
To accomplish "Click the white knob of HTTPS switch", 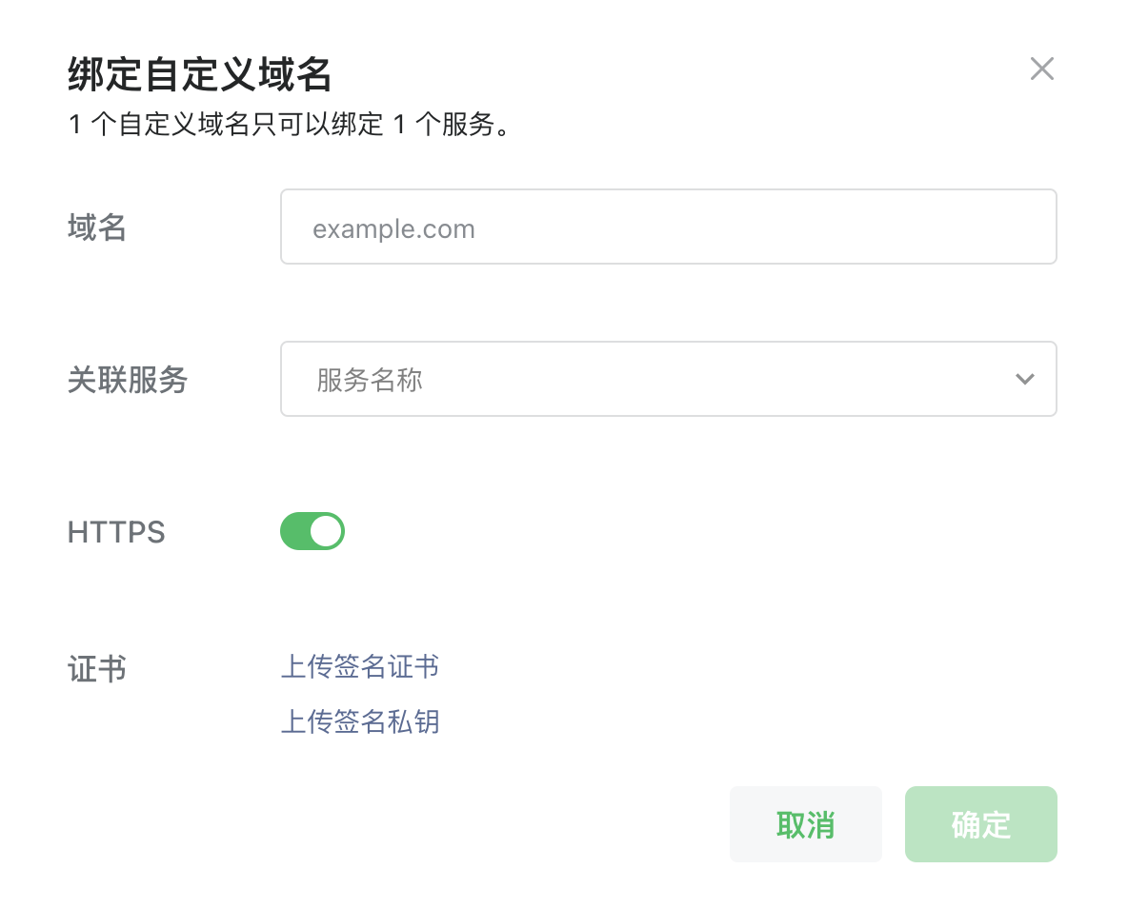I will click(326, 531).
